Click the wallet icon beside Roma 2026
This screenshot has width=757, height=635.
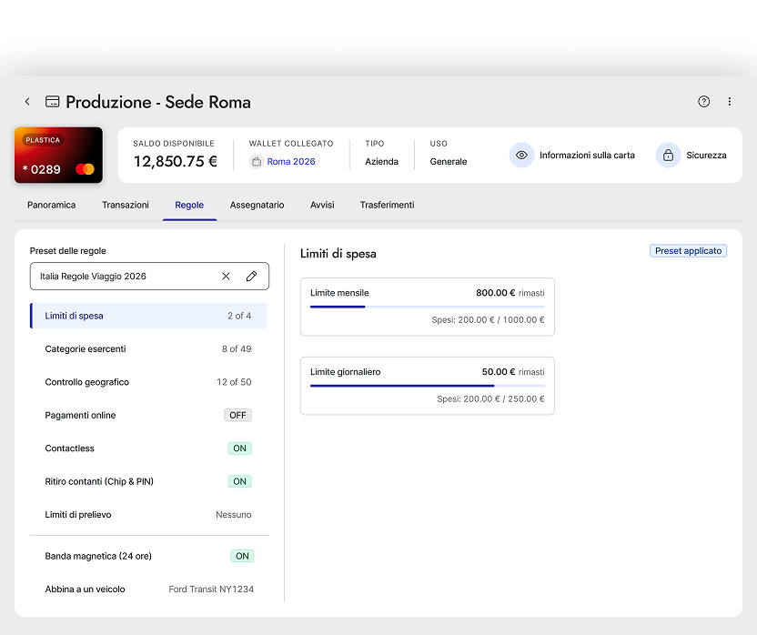coord(257,162)
